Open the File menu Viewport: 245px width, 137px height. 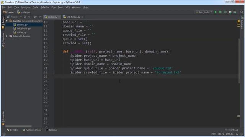point(4,7)
